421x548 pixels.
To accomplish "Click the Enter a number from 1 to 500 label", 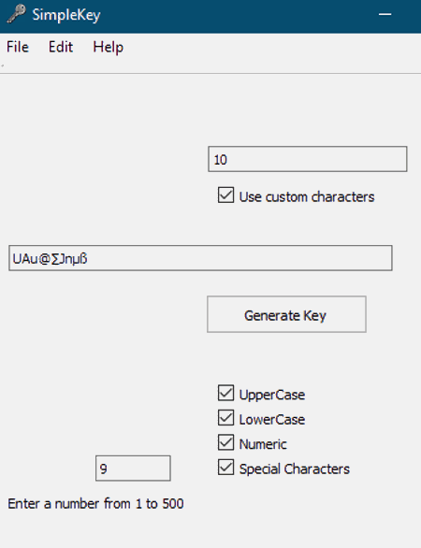I will [x=95, y=504].
